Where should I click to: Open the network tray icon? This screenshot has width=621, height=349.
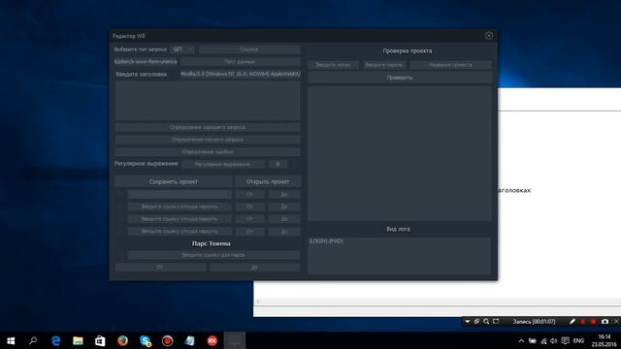[x=543, y=340]
